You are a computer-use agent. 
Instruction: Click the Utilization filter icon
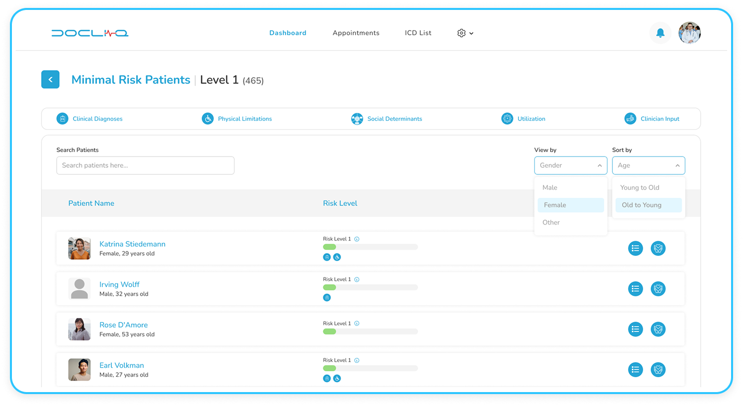pyautogui.click(x=507, y=118)
